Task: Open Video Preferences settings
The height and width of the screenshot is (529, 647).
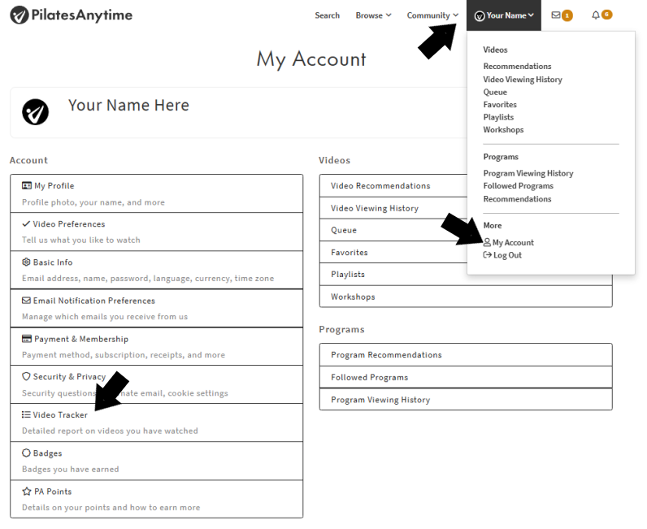Action: (x=156, y=232)
